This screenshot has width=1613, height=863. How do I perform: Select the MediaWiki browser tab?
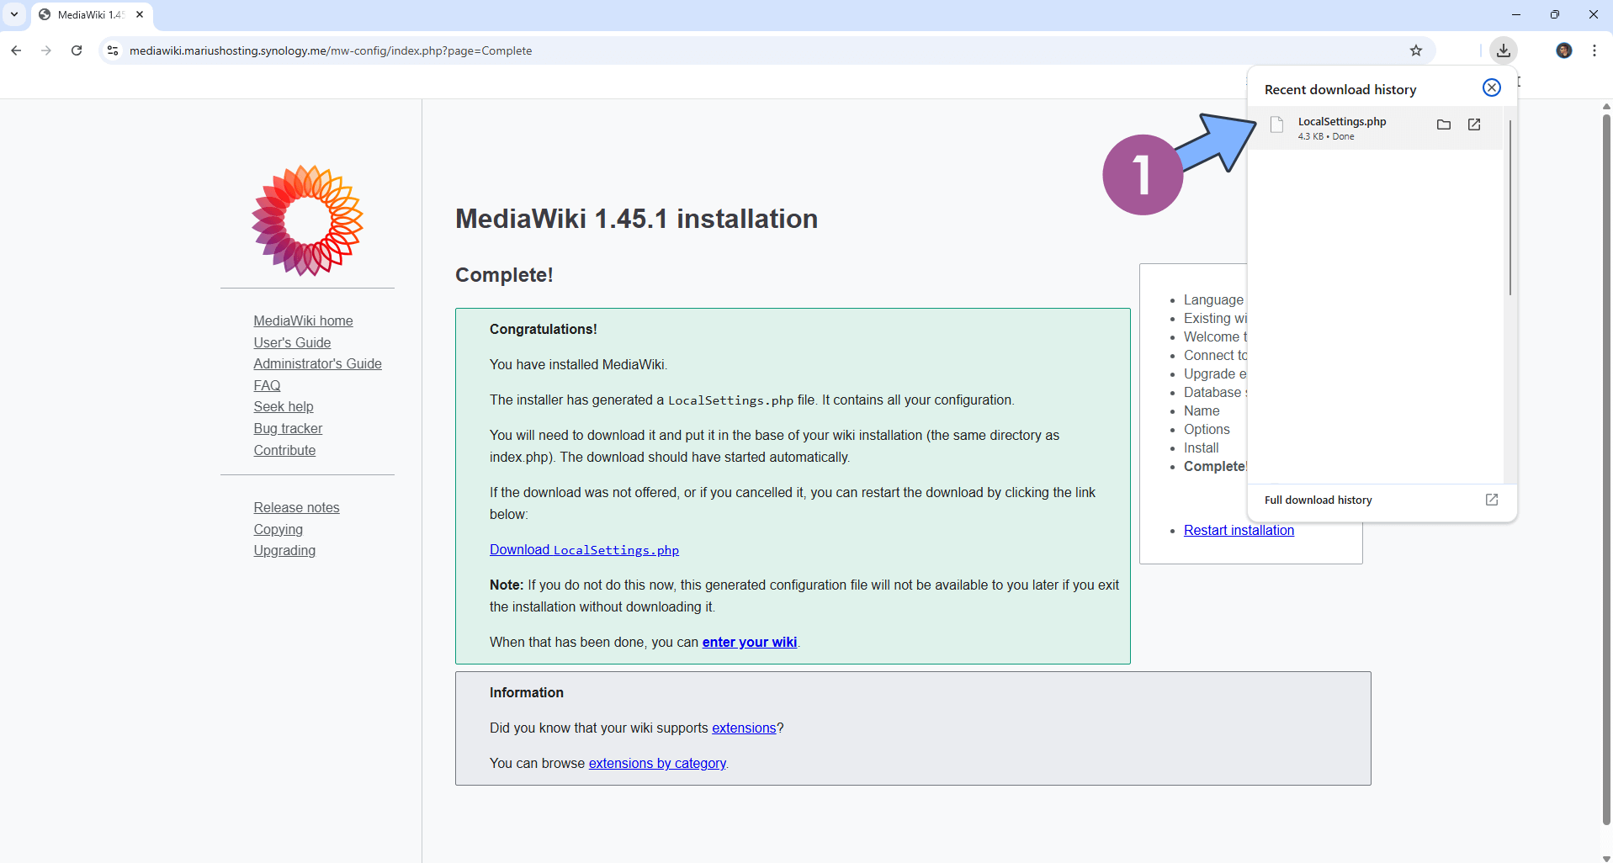[84, 14]
